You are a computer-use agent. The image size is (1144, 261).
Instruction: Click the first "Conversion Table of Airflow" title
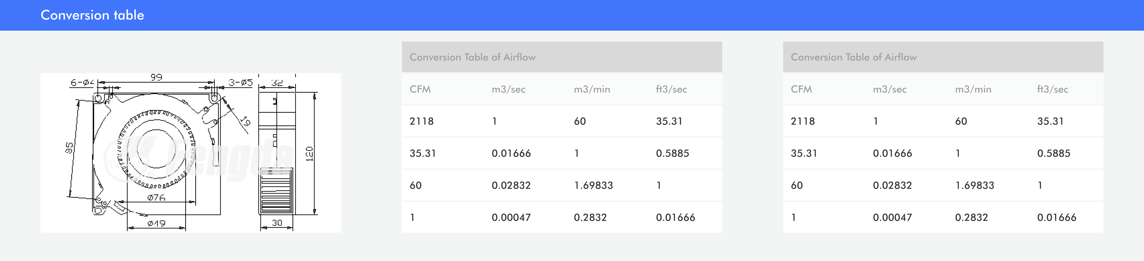(x=472, y=57)
